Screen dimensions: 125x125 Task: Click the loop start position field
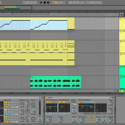coord(74,2)
